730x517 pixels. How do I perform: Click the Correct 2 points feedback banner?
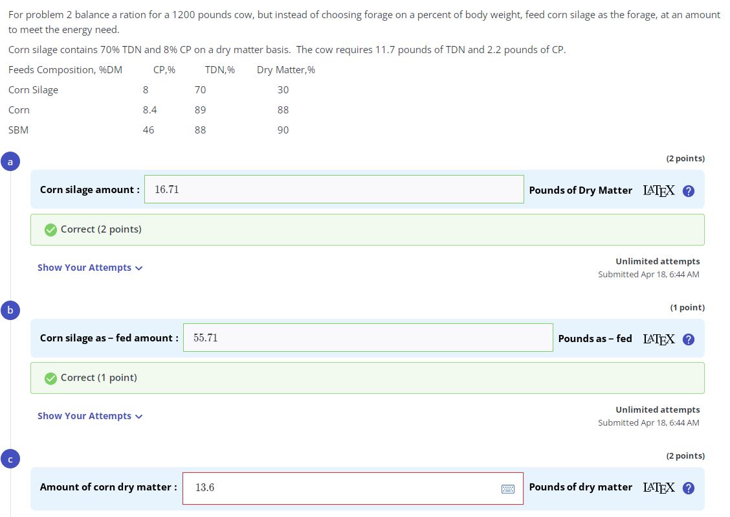tap(367, 229)
